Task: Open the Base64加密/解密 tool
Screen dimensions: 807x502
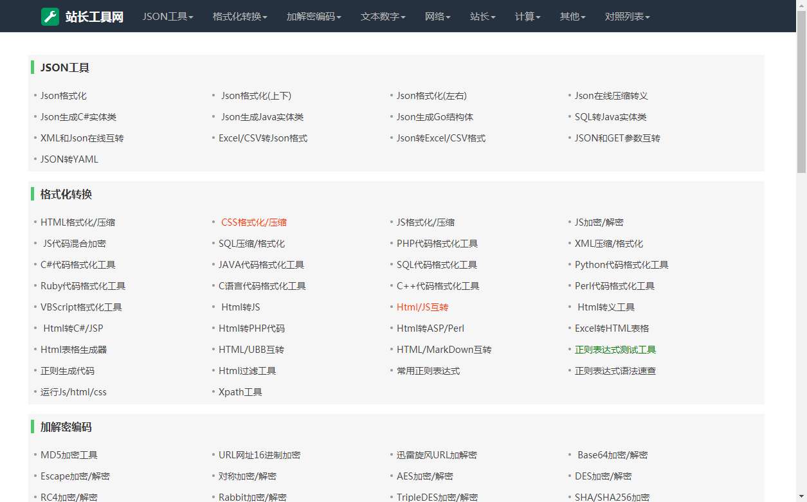Action: [x=612, y=454]
